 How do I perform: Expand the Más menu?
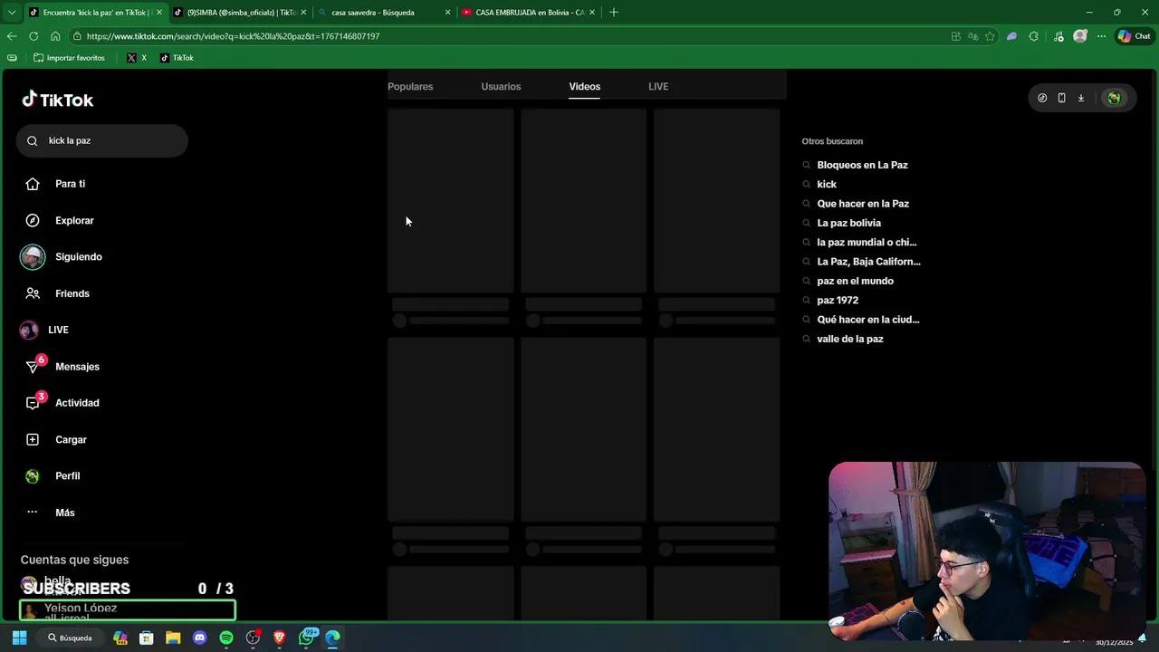64,513
